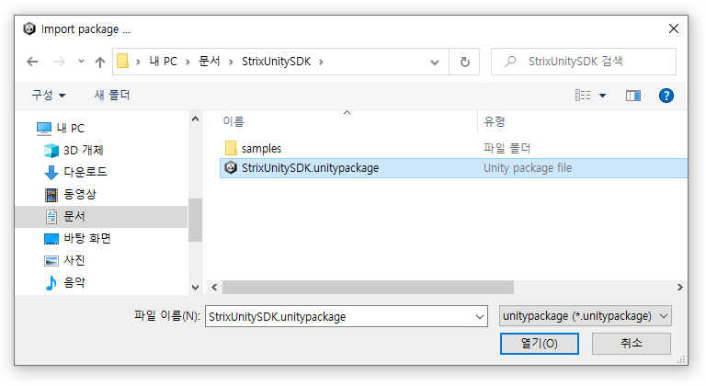Click the Unity logo in title bar

tap(29, 28)
